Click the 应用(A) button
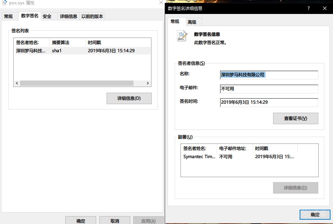333x224 pixels. (149, 221)
